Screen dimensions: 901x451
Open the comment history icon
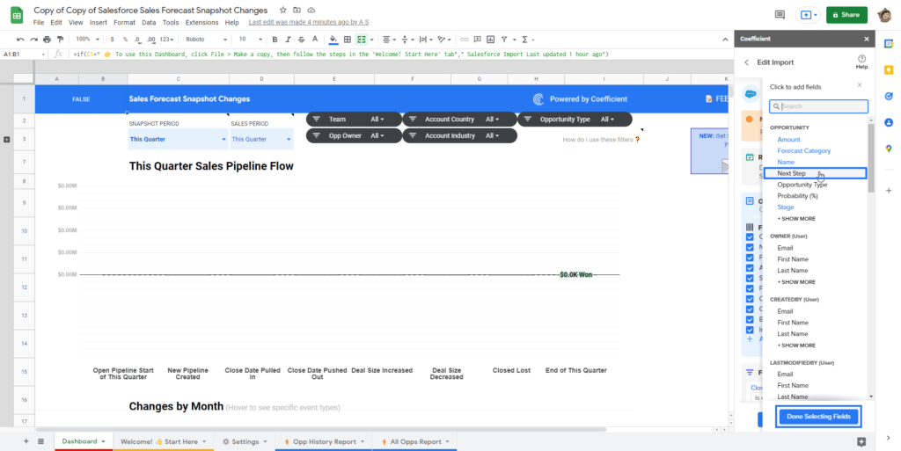780,15
